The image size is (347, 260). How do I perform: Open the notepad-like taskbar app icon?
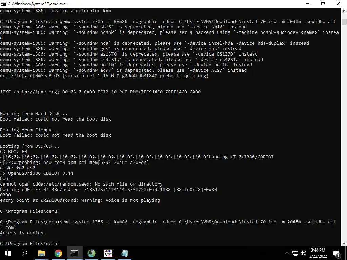click(x=124, y=253)
